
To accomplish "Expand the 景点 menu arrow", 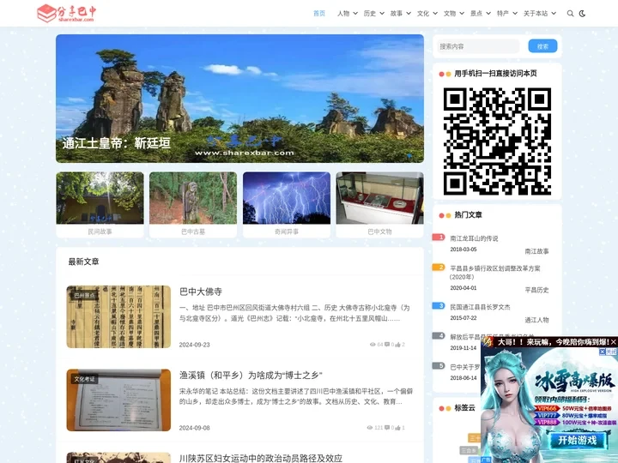I will point(488,14).
